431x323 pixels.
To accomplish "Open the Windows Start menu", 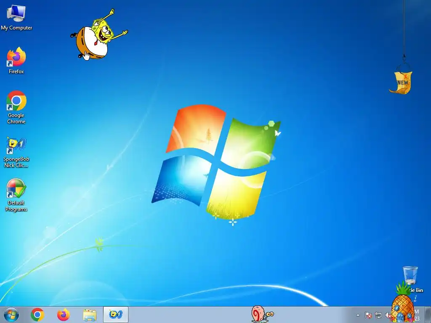I will [11, 315].
